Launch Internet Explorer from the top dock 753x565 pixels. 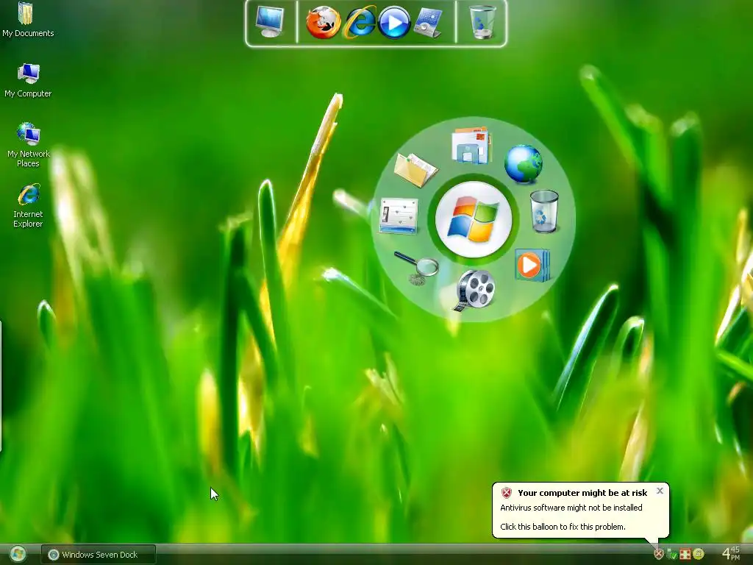coord(359,22)
